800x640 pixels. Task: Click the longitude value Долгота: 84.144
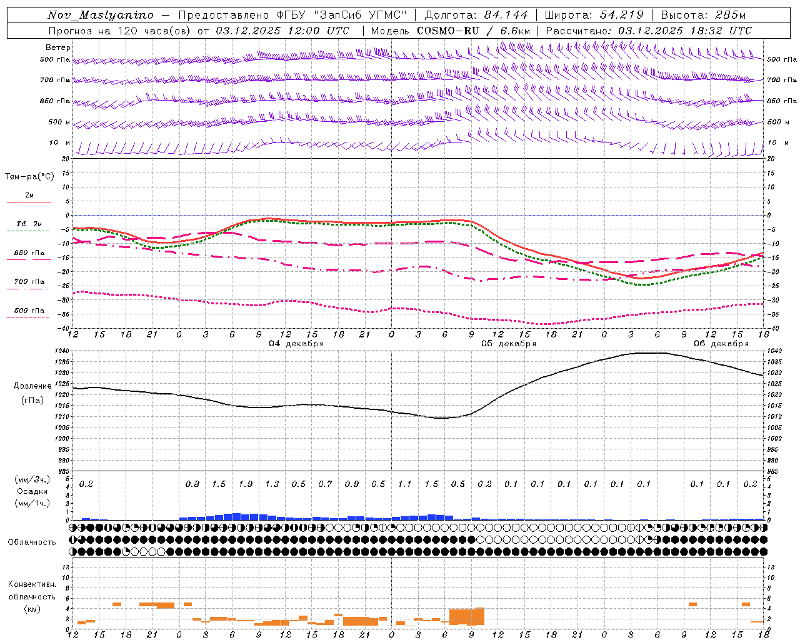pos(476,15)
